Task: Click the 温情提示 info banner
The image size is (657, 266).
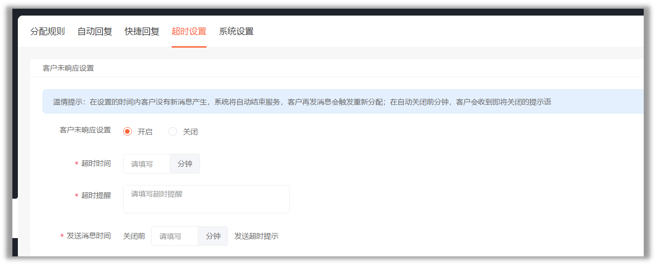Action: point(343,102)
